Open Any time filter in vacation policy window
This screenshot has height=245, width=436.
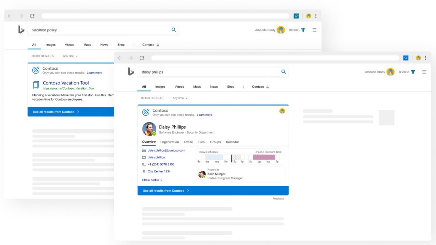coord(70,56)
